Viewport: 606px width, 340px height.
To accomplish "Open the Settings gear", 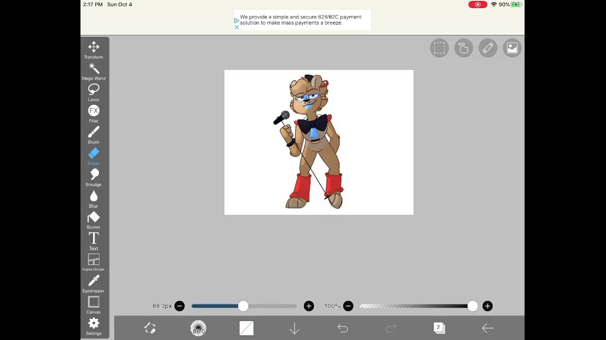I will coord(93,326).
